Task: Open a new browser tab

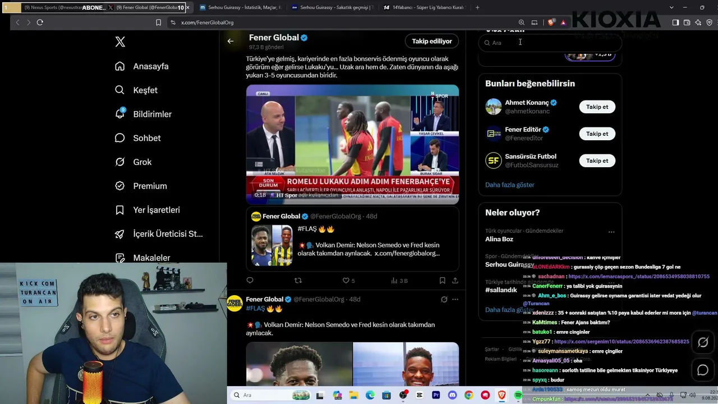Action: point(477,8)
